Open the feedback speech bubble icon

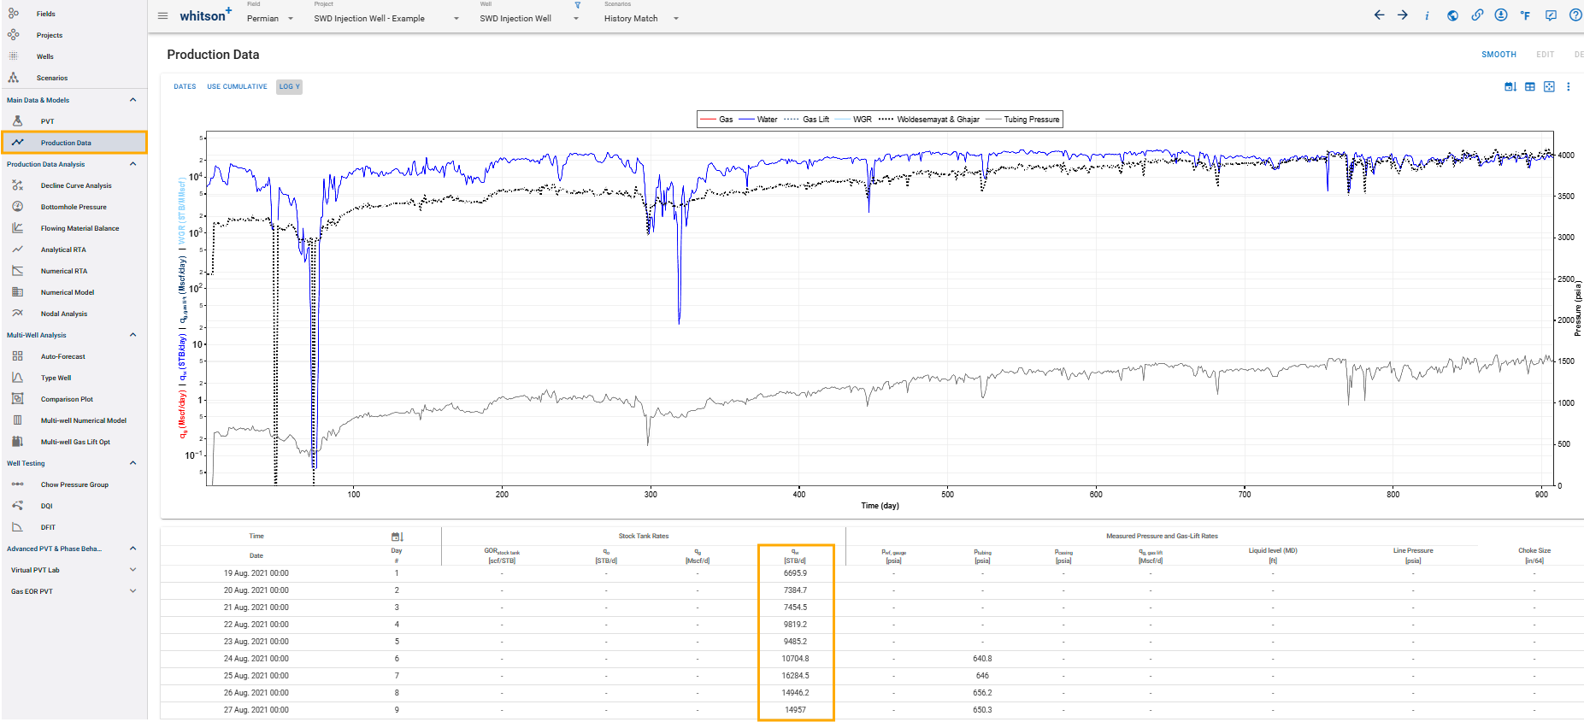[1551, 15]
